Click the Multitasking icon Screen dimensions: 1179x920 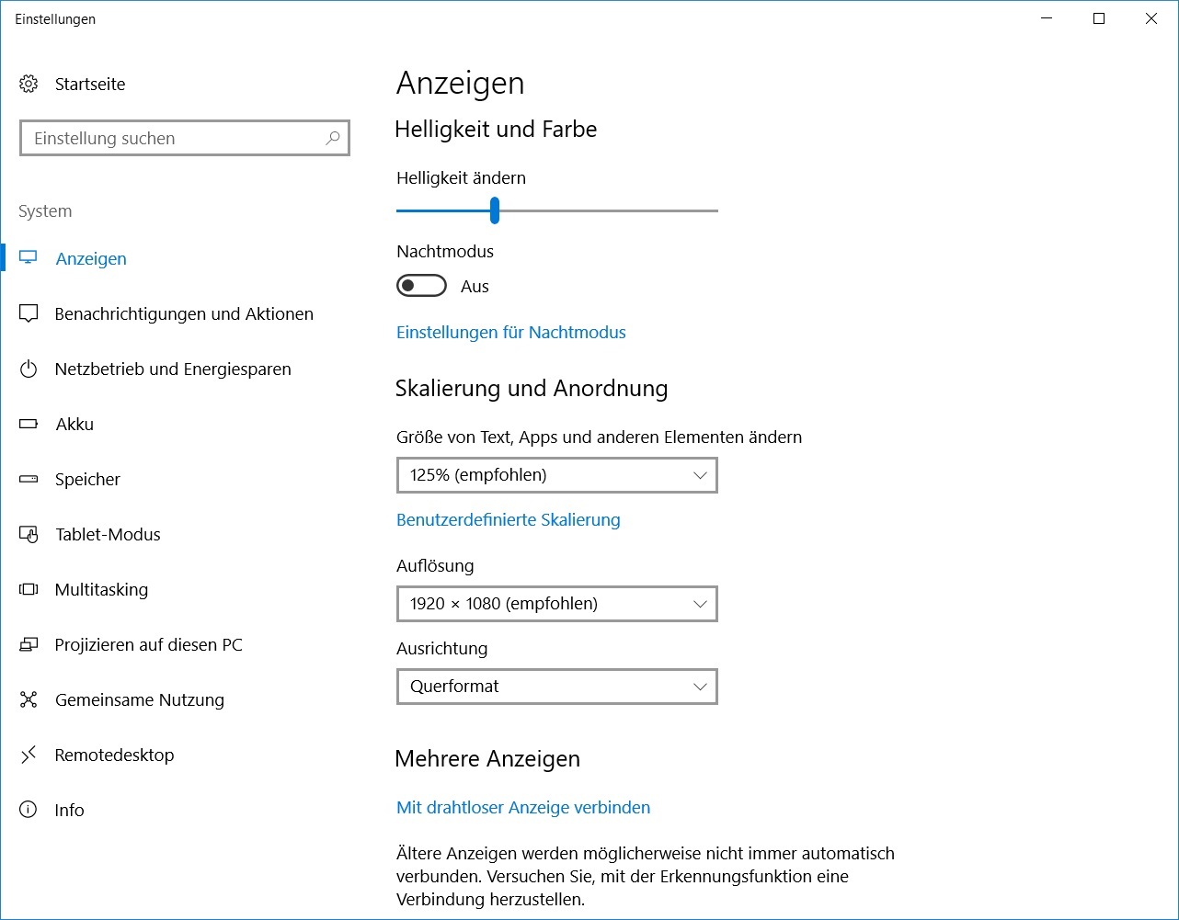click(29, 590)
